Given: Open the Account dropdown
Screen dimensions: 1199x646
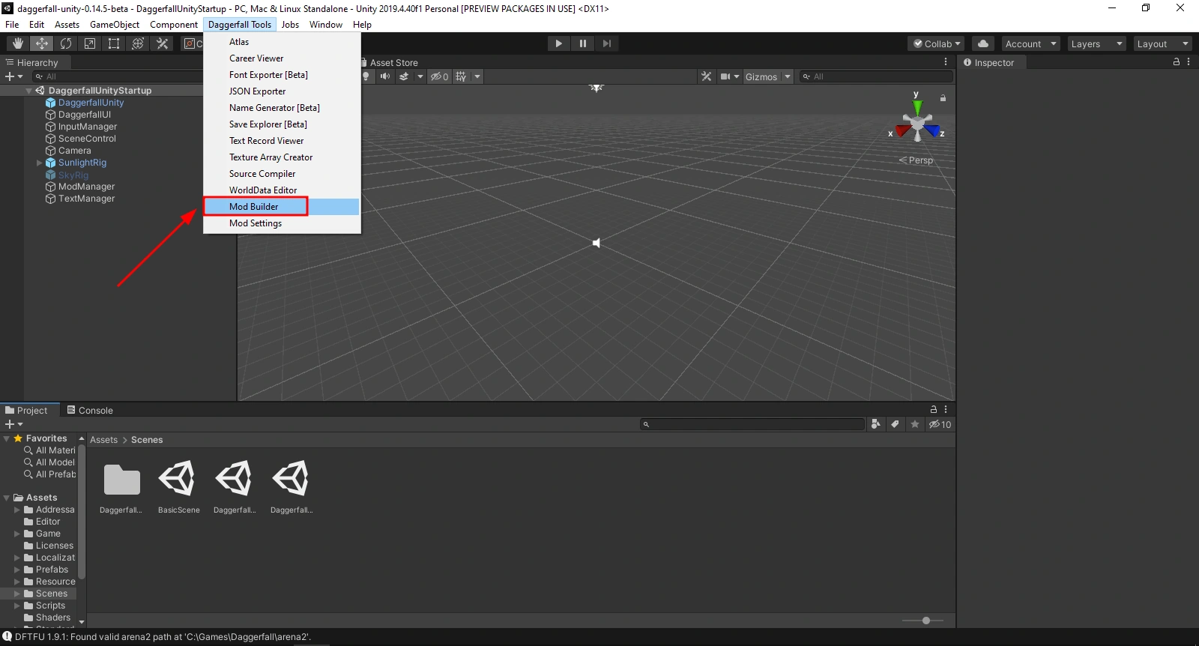Looking at the screenshot, I should point(1030,43).
